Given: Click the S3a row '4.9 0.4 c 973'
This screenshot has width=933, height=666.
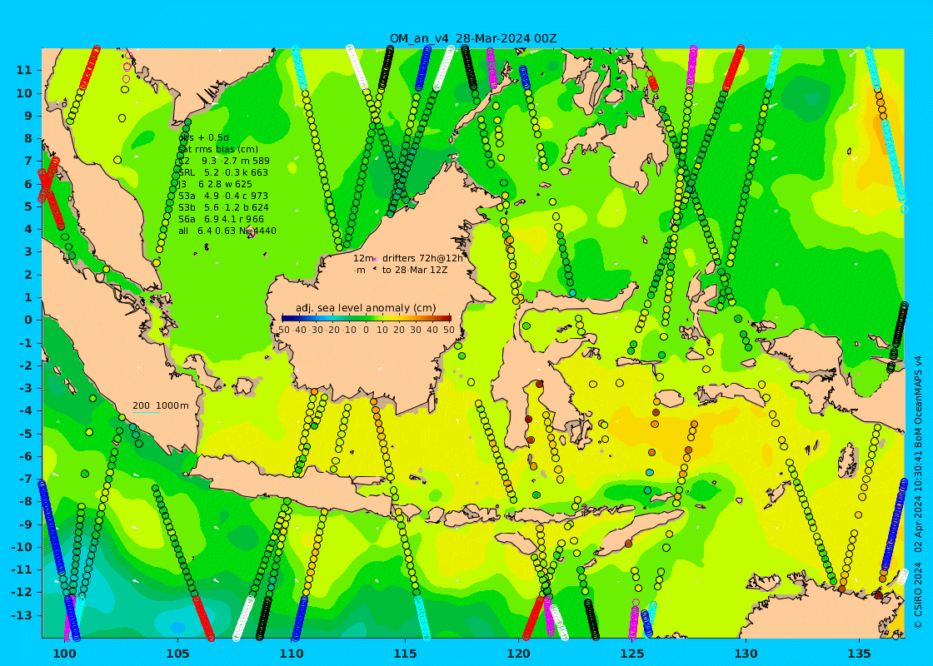Looking at the screenshot, I should 223,196.
